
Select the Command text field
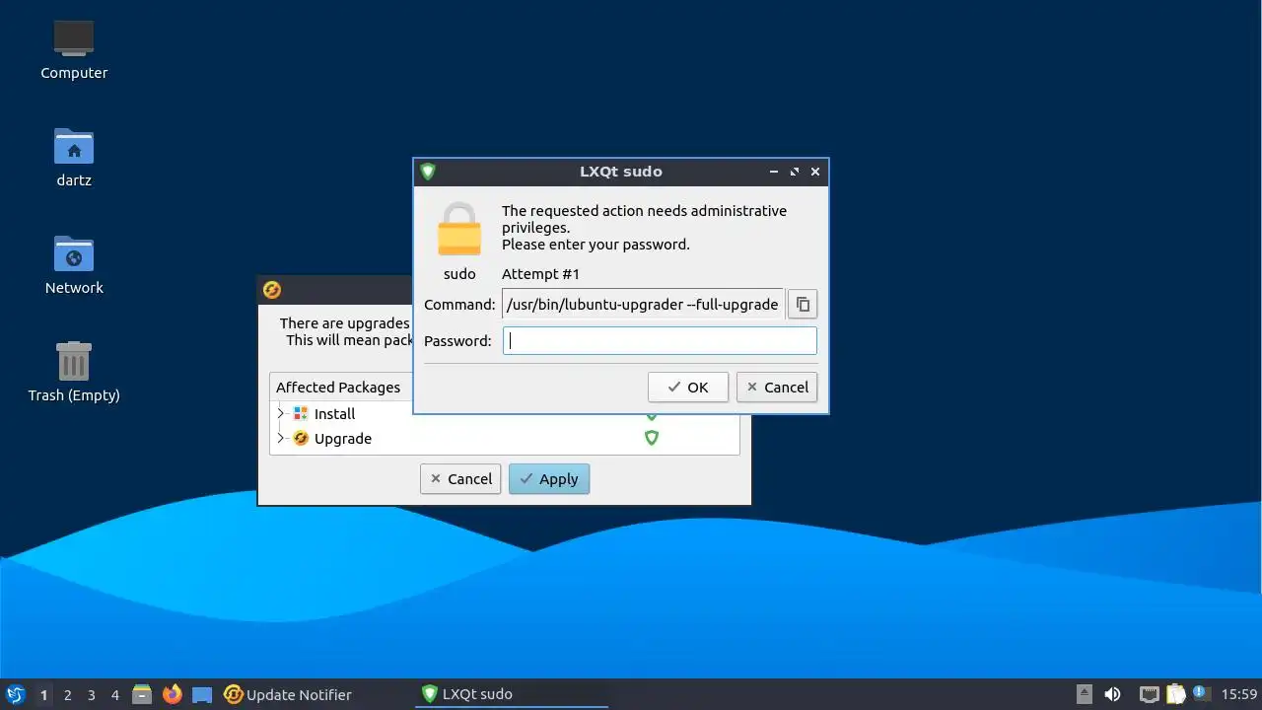point(643,305)
